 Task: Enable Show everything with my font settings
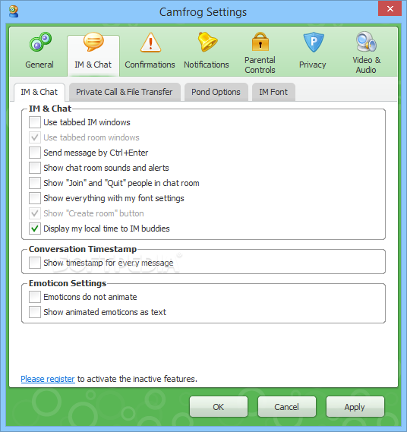point(35,198)
